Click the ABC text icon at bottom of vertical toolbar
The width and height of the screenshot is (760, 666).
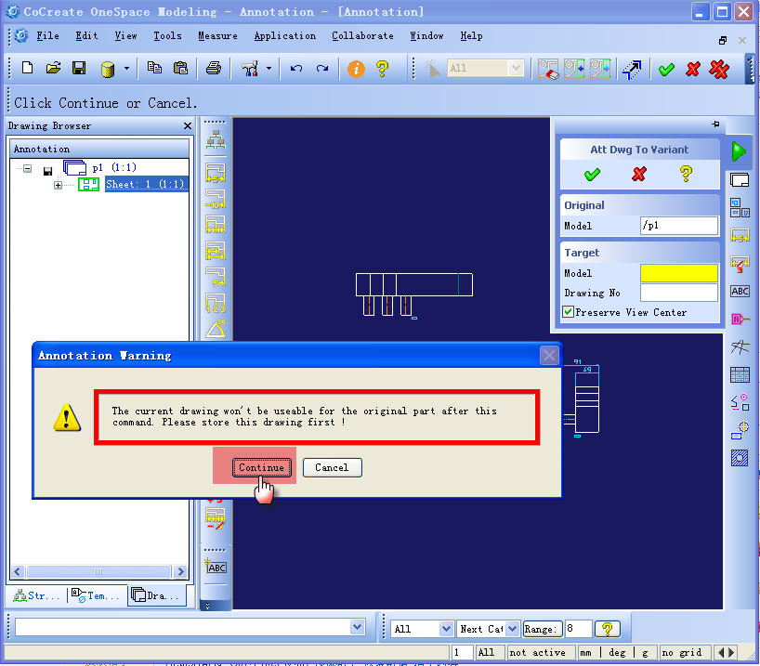click(x=216, y=567)
